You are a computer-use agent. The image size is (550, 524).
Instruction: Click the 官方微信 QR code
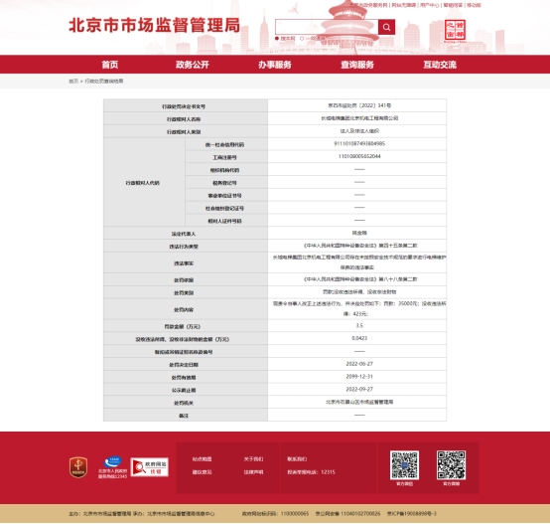(x=404, y=465)
